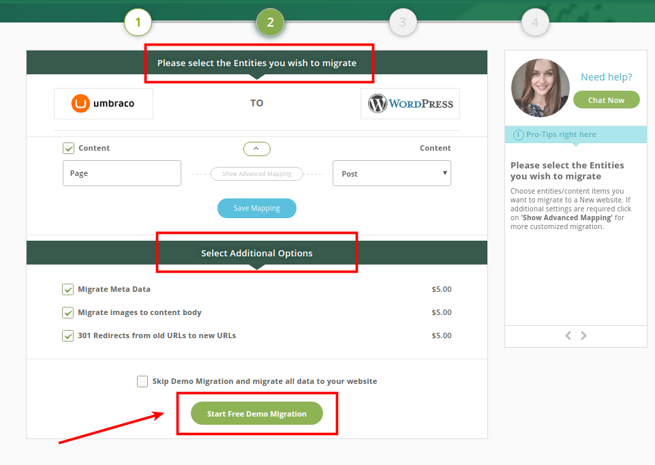Image resolution: width=655 pixels, height=465 pixels.
Task: Uncheck the Content entity checkbox
Action: (x=69, y=149)
